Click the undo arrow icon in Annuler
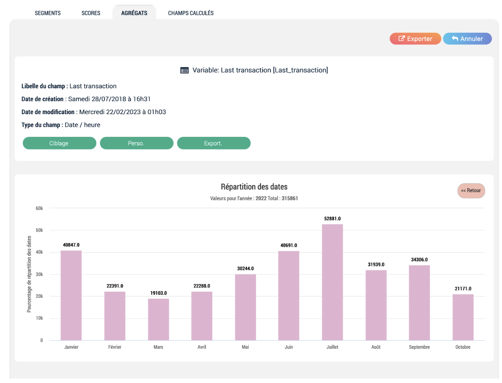502x383 pixels. pyautogui.click(x=455, y=38)
